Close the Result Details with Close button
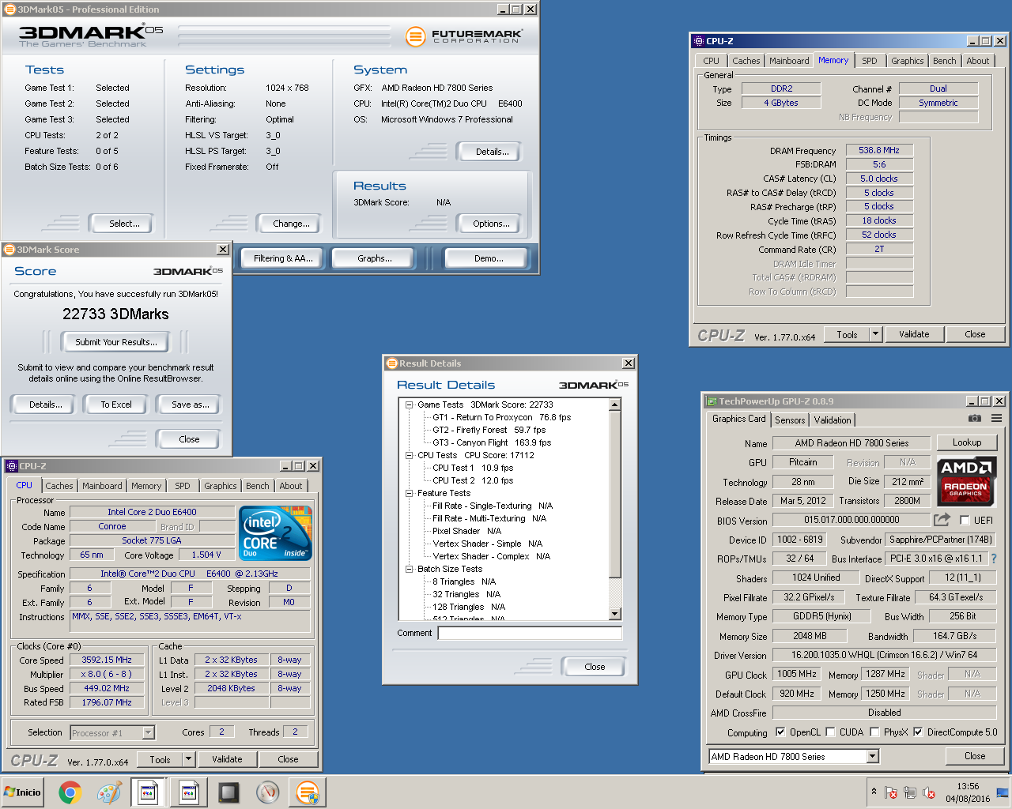This screenshot has width=1012, height=809. pyautogui.click(x=595, y=667)
